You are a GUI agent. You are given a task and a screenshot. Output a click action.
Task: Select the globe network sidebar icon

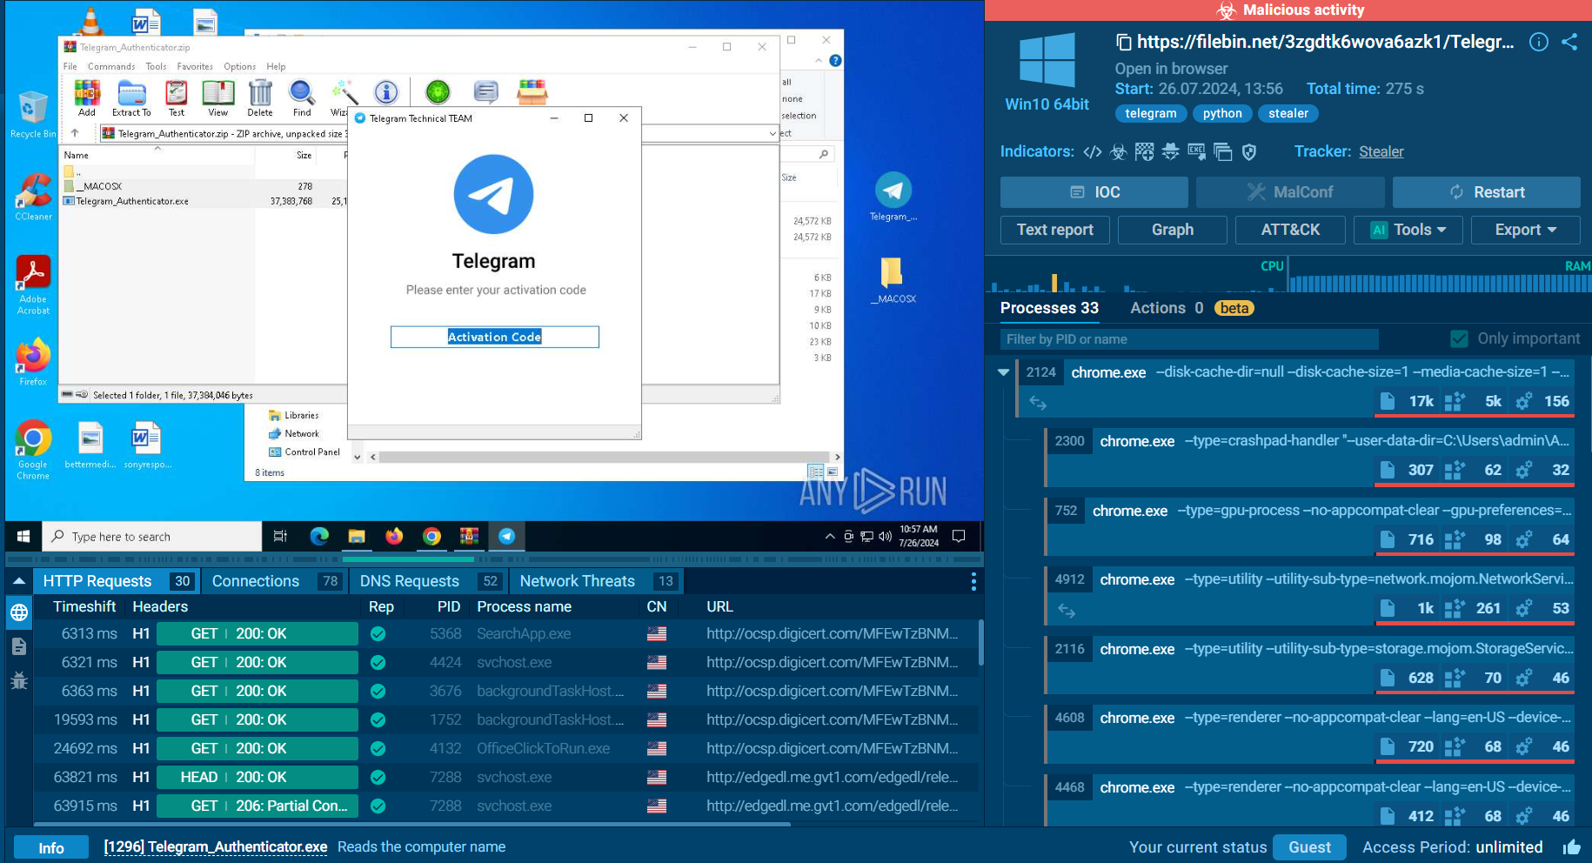(19, 612)
